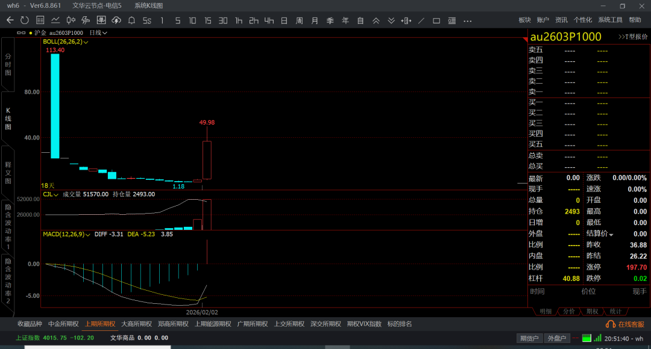Open the 系统工具 menu
This screenshot has height=349, width=651.
pyautogui.click(x=610, y=20)
